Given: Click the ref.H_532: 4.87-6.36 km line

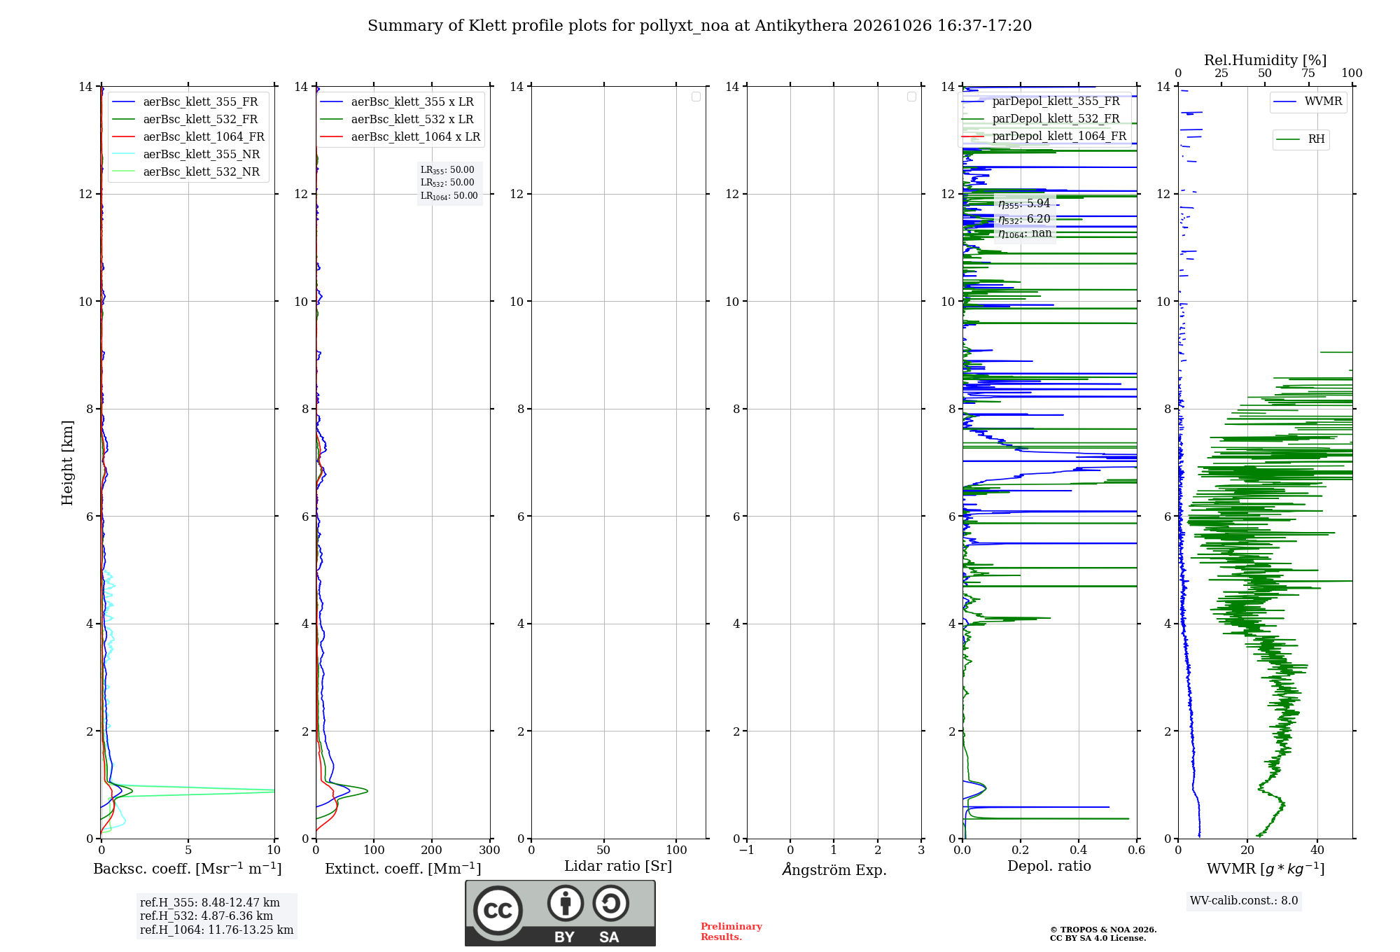Looking at the screenshot, I should click(206, 916).
